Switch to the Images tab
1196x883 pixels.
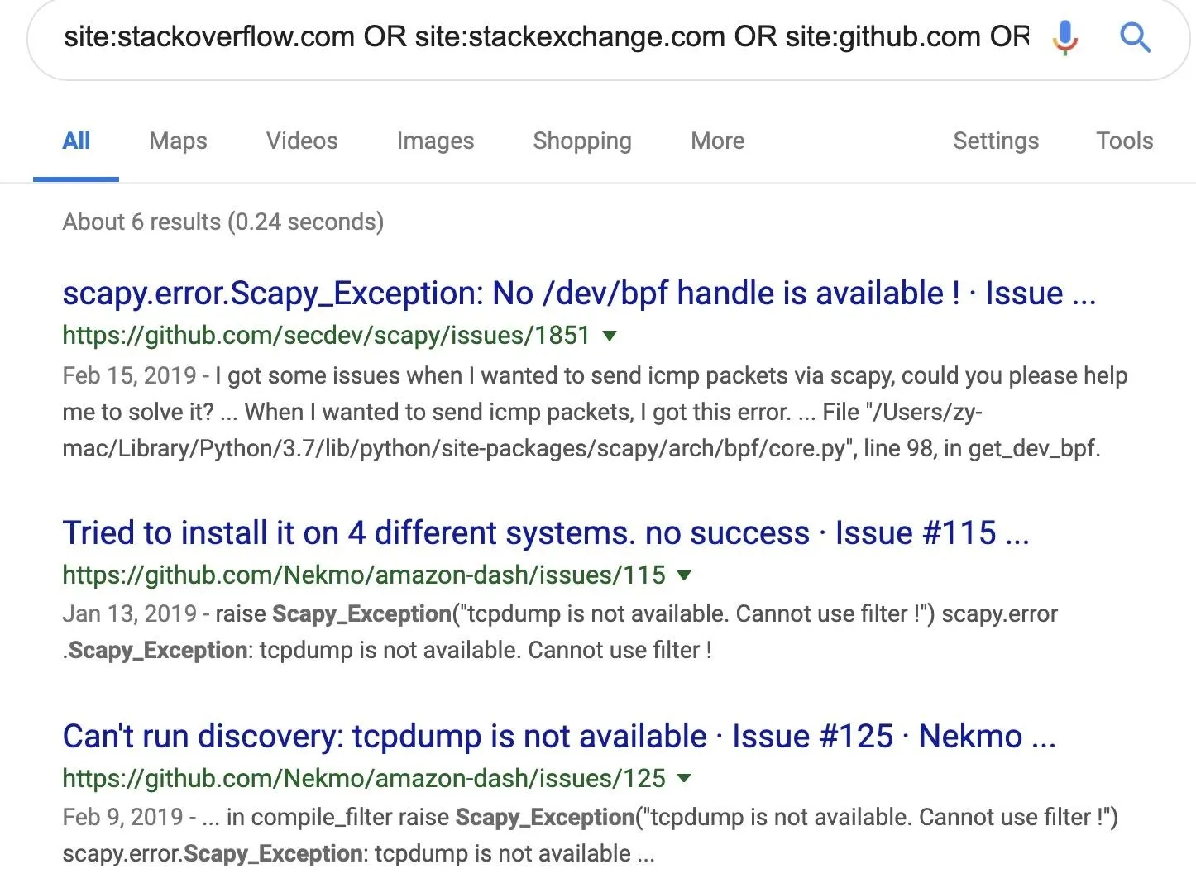point(435,141)
